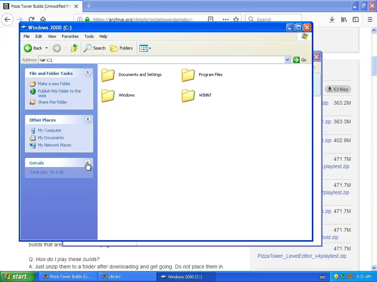The image size is (377, 282).
Task: Open the Tools menu
Action: coord(89,36)
